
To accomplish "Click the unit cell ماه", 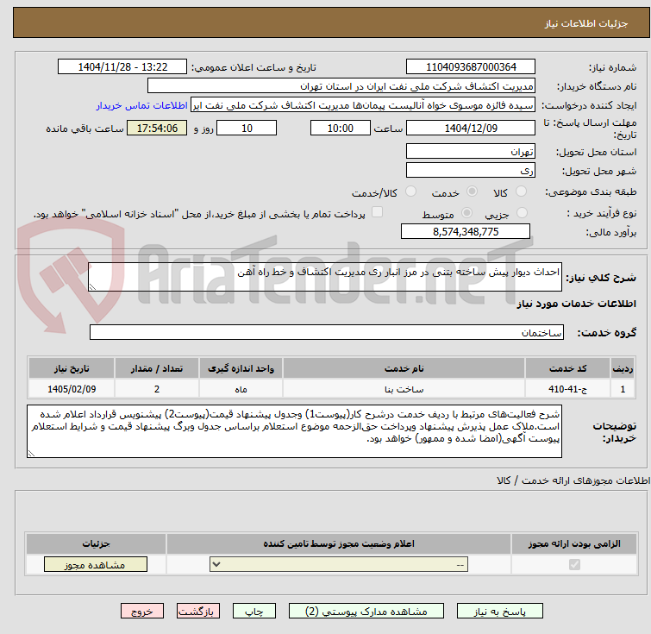I will 241,389.
